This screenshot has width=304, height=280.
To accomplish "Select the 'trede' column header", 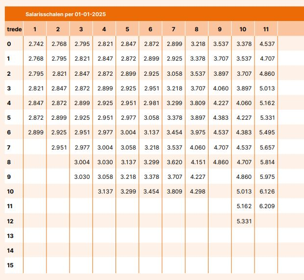I will 15,29.
